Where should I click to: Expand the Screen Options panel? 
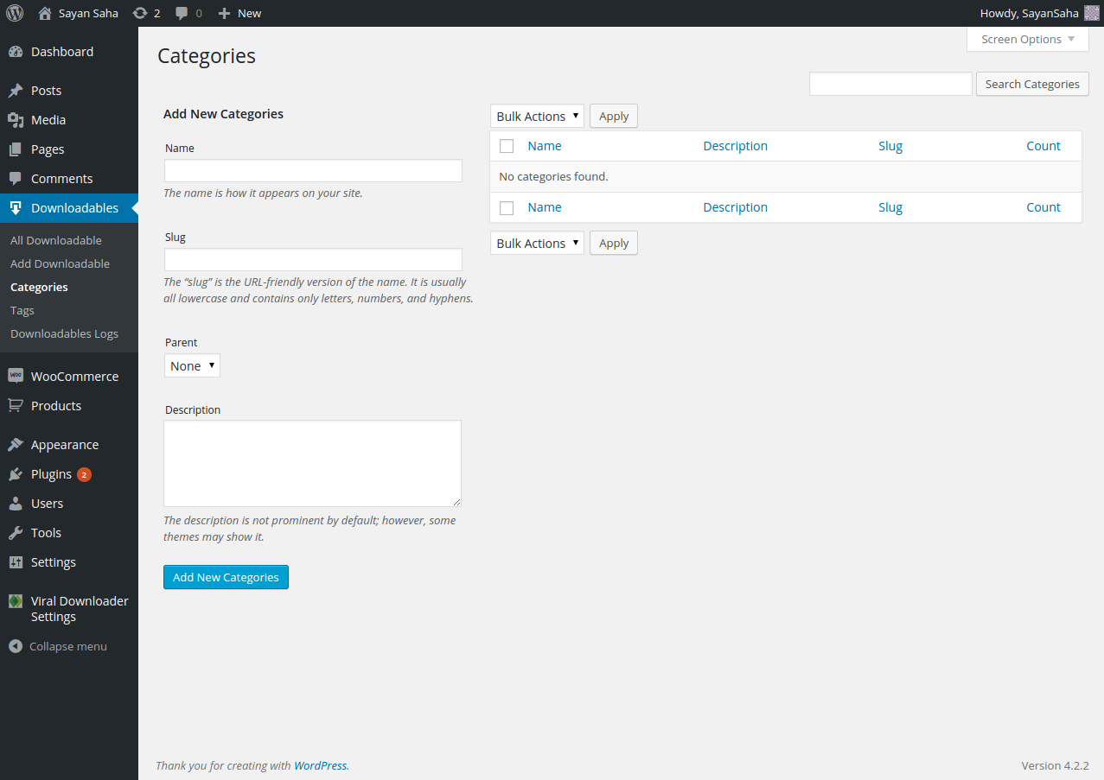1027,39
